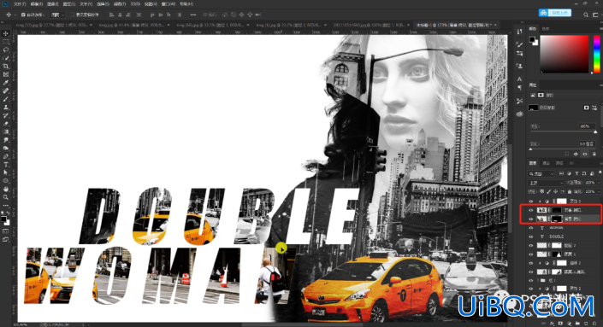Select the Eyedropper tool
The height and width of the screenshot is (327, 603).
6,83
